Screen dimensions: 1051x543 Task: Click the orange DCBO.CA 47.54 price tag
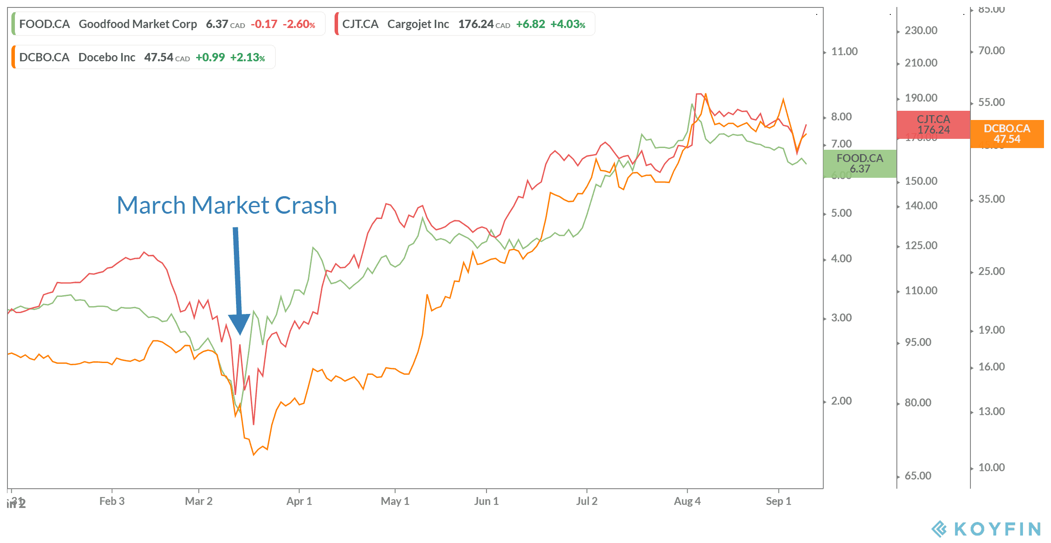point(1007,134)
